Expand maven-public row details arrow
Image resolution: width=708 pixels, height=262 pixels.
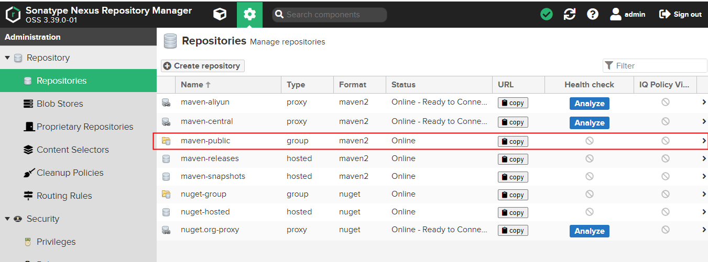click(704, 141)
